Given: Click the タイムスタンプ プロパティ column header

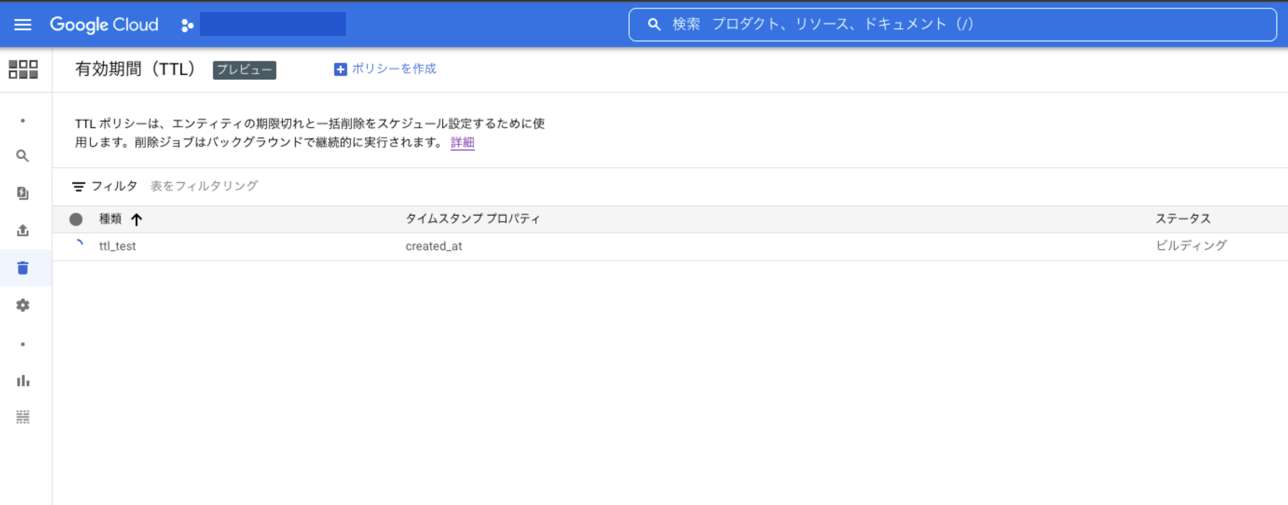Looking at the screenshot, I should 472,218.
